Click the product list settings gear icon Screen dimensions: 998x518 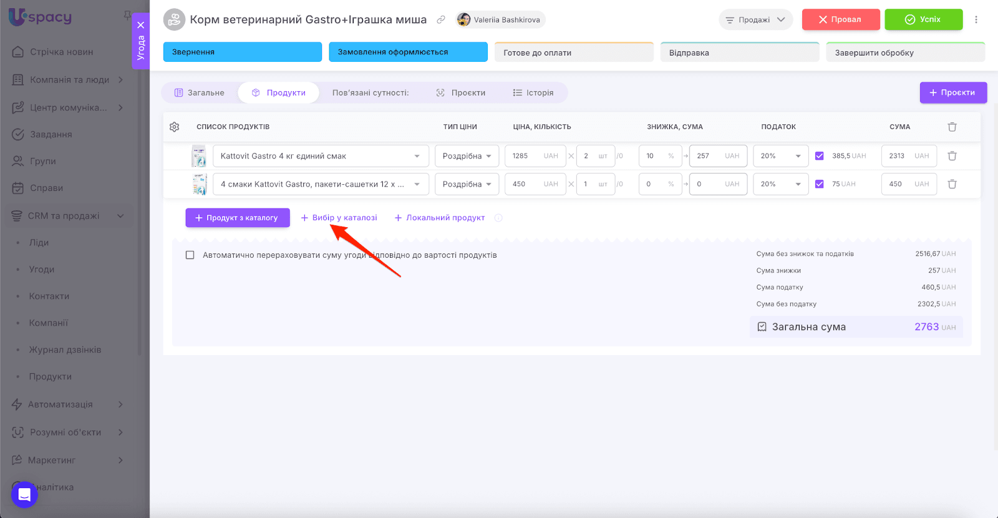174,127
